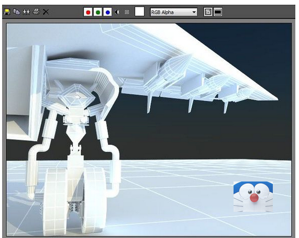Open the white color swatch
Screen dimensions: 299x238
pos(140,12)
